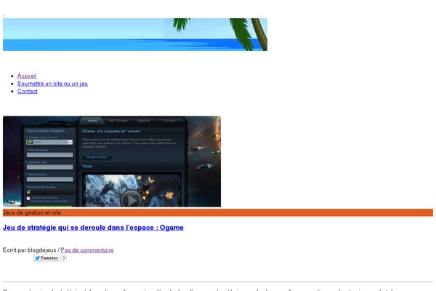Open the Accueil link

tap(27, 76)
